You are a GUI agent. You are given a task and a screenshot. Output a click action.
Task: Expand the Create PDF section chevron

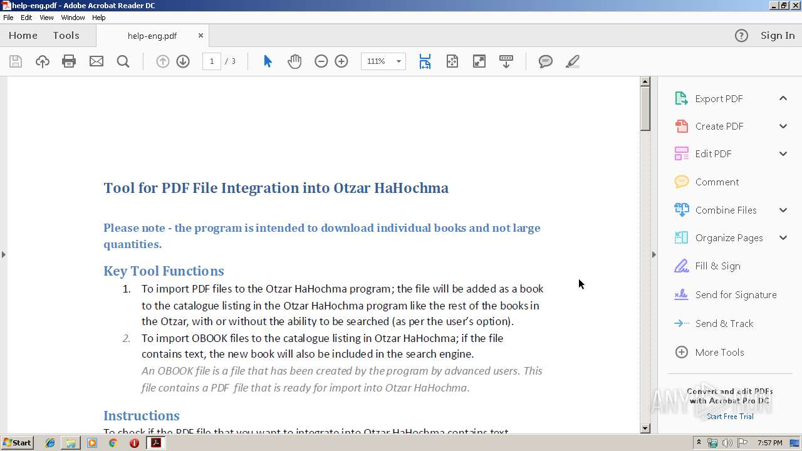(783, 126)
